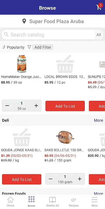The image size is (105, 209).
Task: Tap the Popularity sort arrows icon
Action: point(4,47)
